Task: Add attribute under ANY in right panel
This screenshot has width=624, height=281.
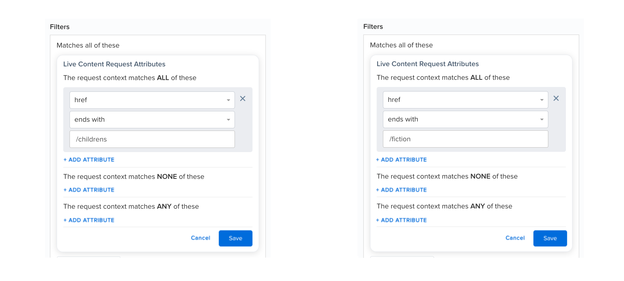Action: tap(401, 220)
